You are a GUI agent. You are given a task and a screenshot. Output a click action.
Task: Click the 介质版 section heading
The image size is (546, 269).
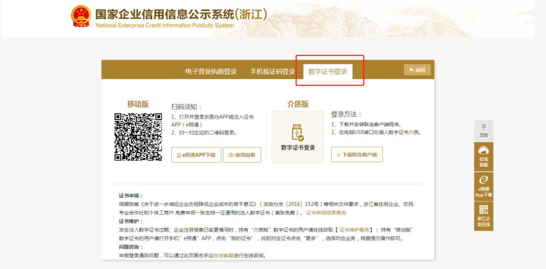click(x=298, y=104)
